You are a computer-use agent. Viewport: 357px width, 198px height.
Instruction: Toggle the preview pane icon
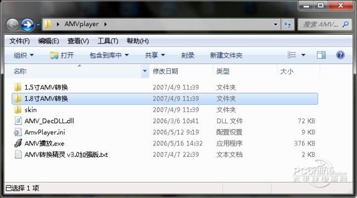pyautogui.click(x=321, y=55)
